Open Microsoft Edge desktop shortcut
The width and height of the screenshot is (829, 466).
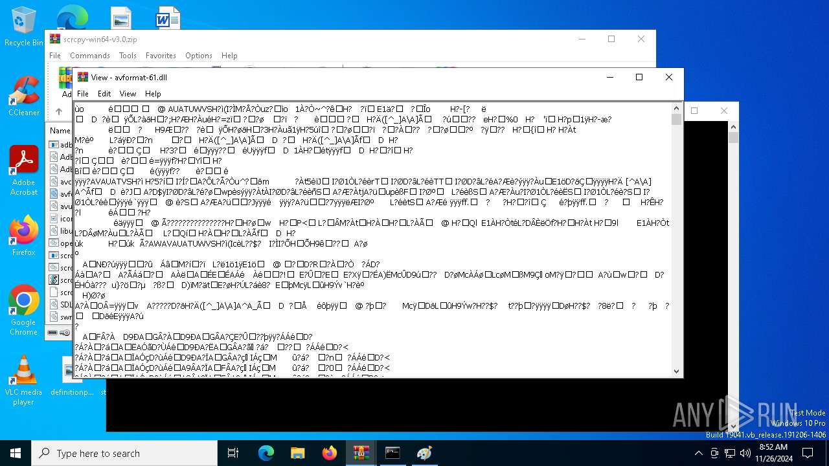[72, 17]
